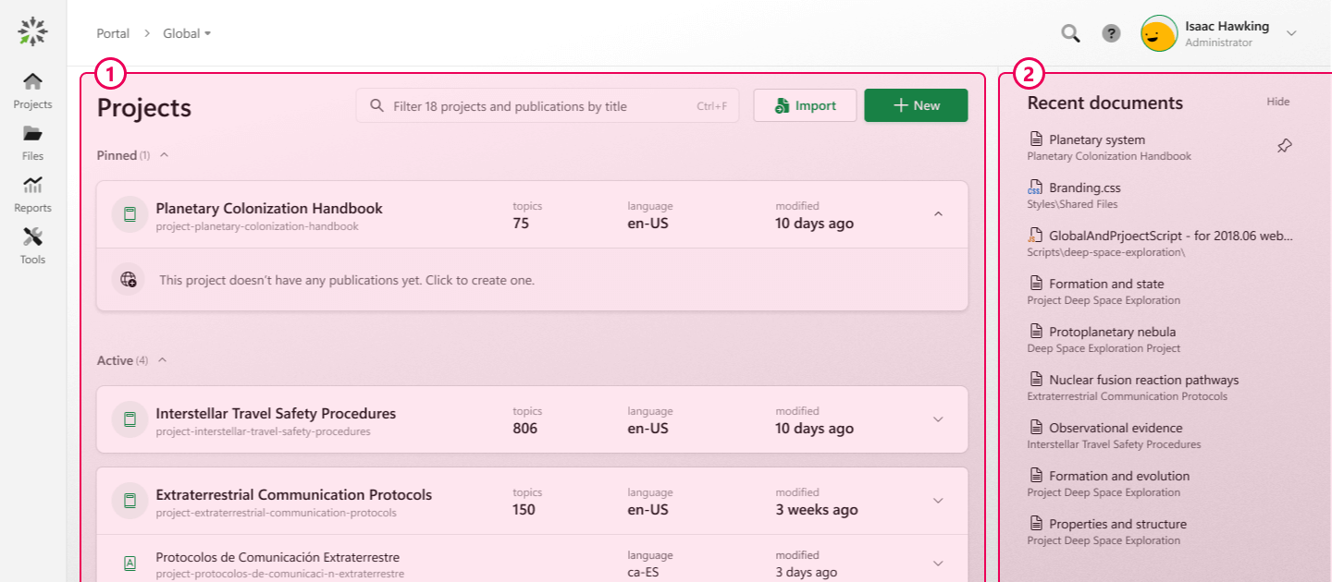Click the app logo in the top-left corner
The height and width of the screenshot is (582, 1332).
point(32,30)
